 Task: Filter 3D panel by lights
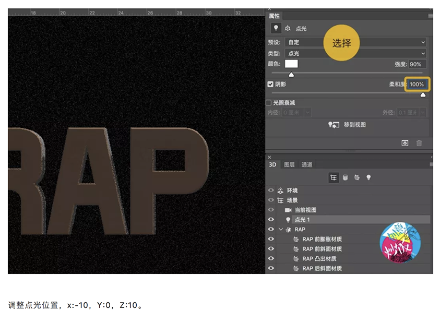coord(368,177)
